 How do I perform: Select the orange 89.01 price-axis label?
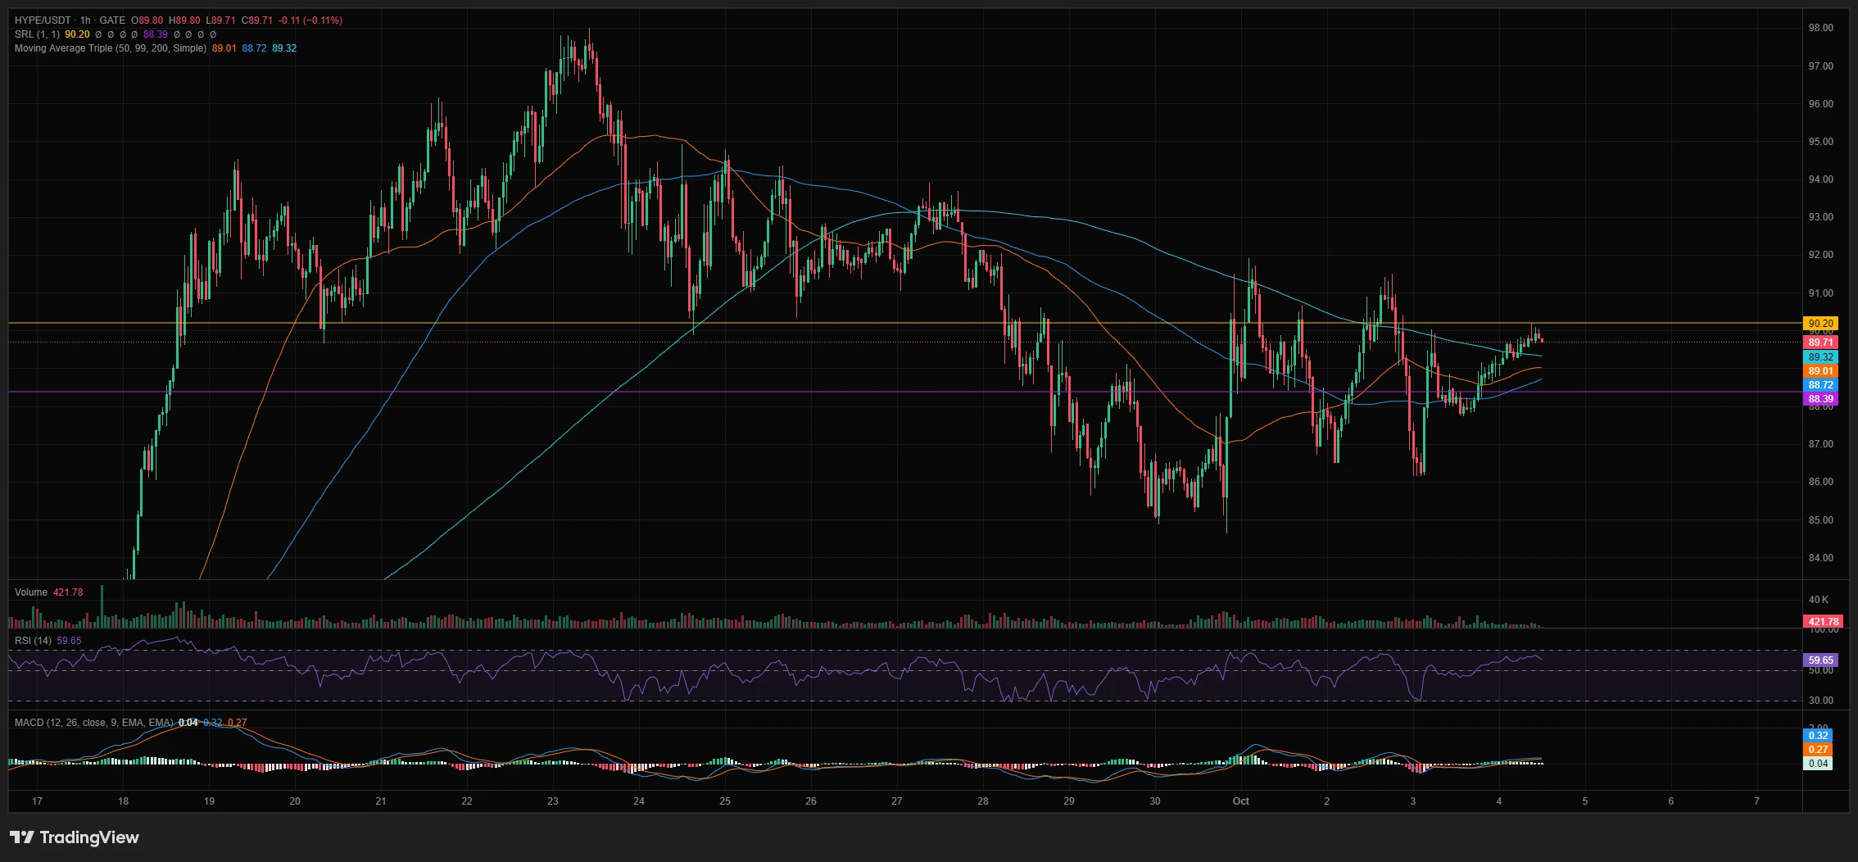click(1820, 371)
